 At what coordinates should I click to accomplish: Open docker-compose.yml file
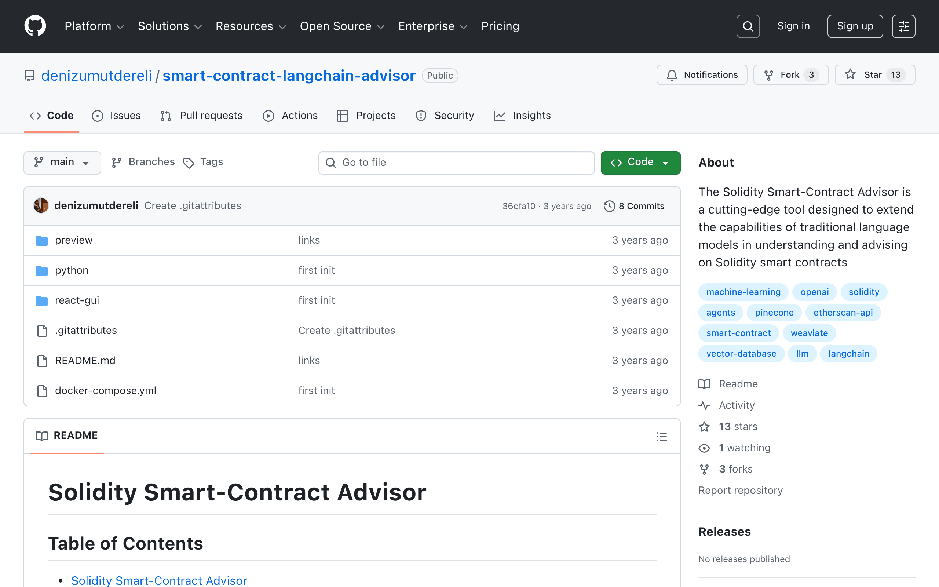tap(106, 391)
